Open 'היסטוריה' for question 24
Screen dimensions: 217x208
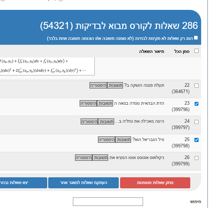(x=89, y=121)
